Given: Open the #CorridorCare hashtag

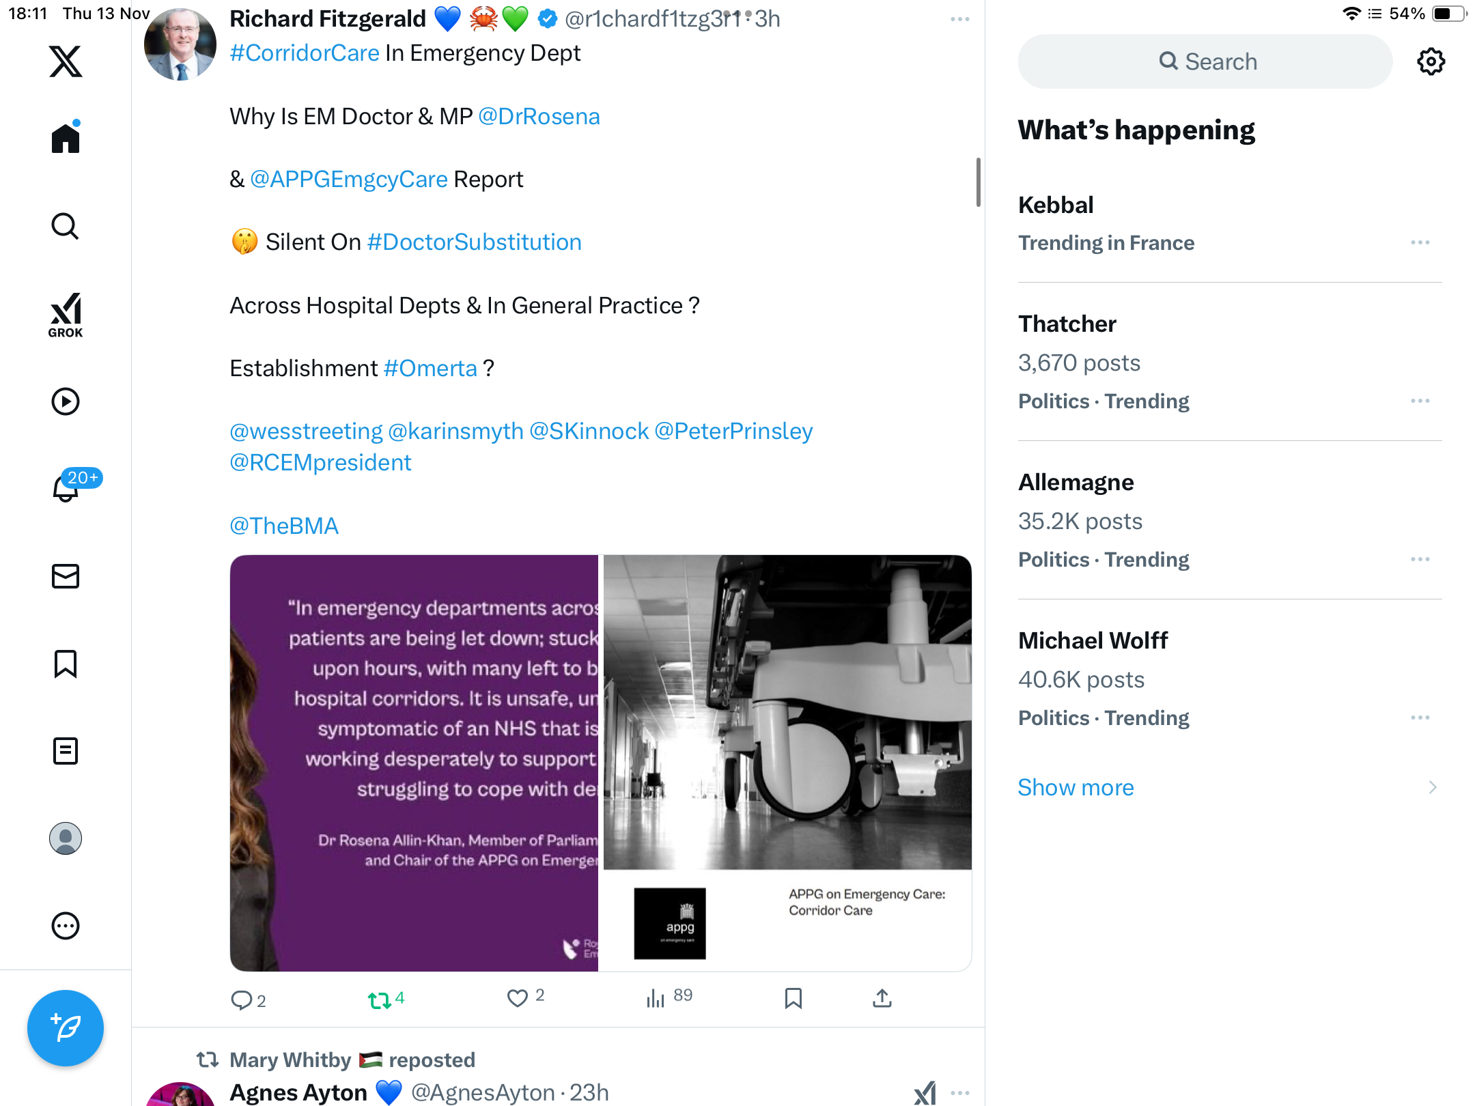Looking at the screenshot, I should tap(305, 53).
